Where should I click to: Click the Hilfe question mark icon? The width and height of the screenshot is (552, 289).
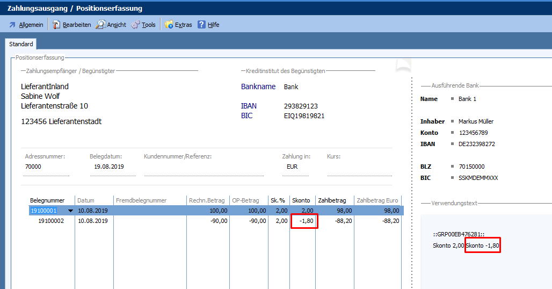[x=201, y=25]
